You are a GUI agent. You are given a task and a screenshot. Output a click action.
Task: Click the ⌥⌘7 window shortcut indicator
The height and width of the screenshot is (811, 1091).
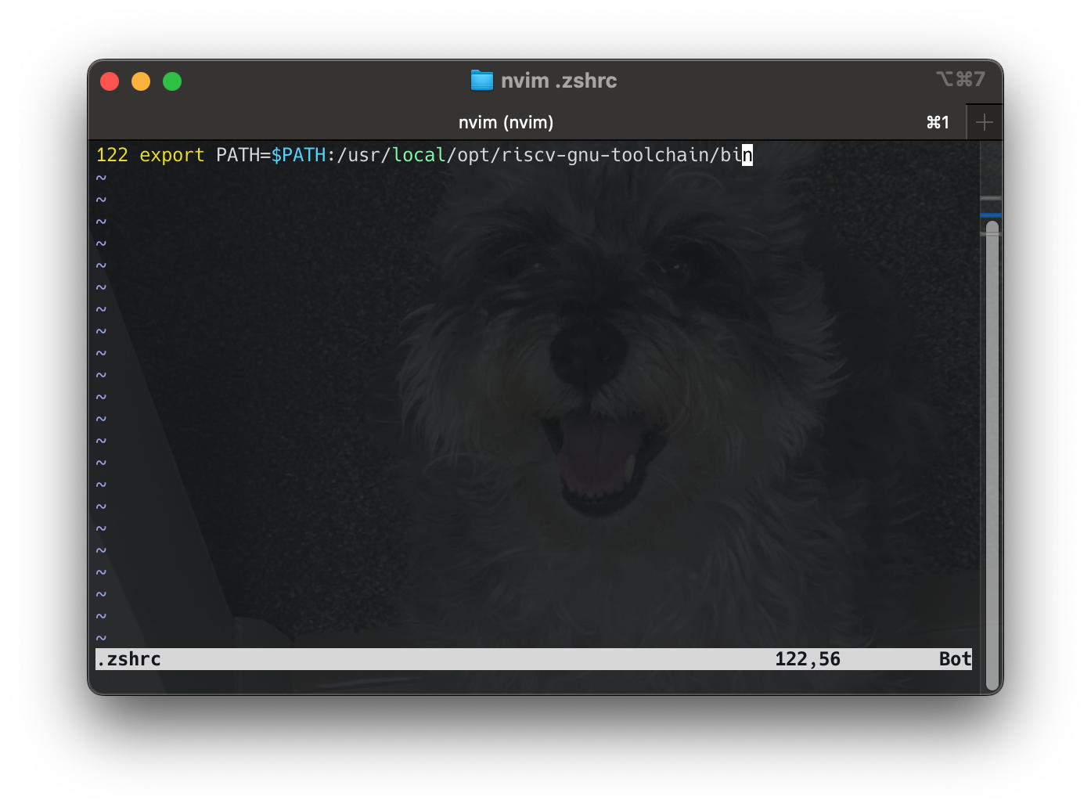click(961, 78)
